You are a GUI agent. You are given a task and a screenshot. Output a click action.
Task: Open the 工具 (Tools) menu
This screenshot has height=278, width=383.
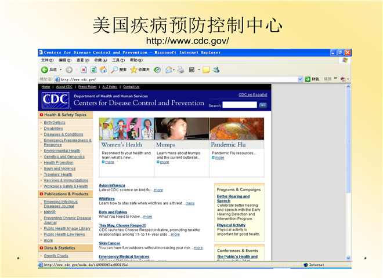pyautogui.click(x=118, y=60)
